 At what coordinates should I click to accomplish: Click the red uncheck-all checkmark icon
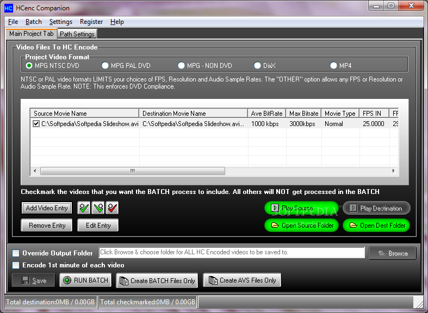pos(112,208)
